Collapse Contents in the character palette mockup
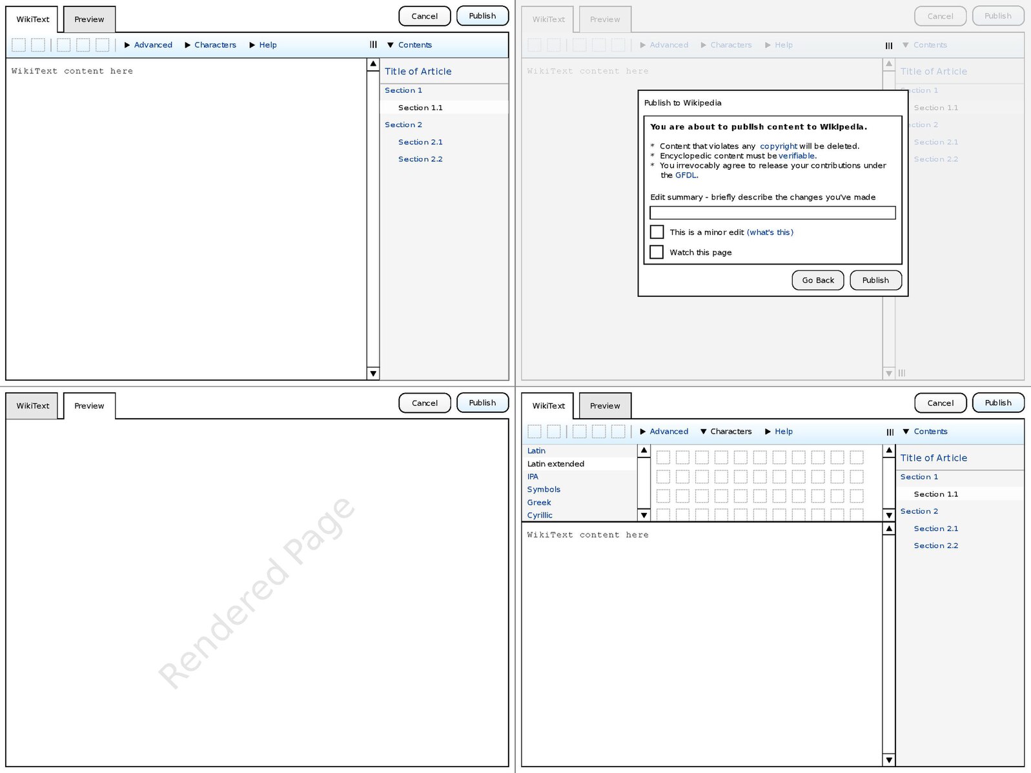 [x=925, y=431]
